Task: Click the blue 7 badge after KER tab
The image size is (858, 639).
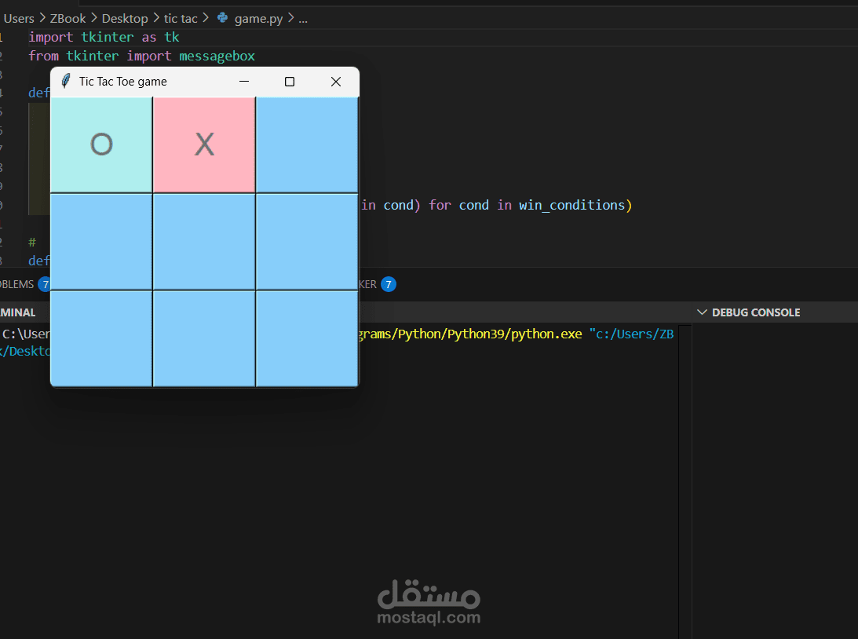Action: click(x=389, y=284)
